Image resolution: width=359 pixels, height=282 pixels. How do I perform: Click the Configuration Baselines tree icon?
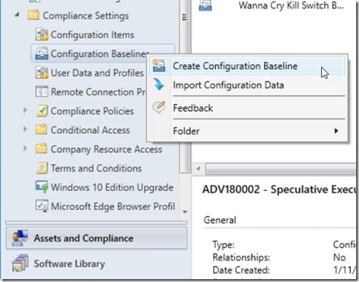(41, 53)
